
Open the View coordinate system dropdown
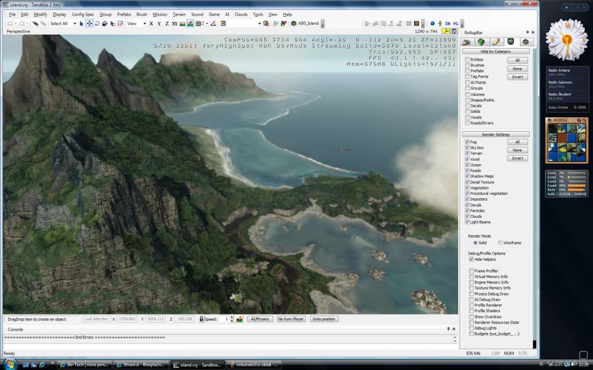coord(144,23)
